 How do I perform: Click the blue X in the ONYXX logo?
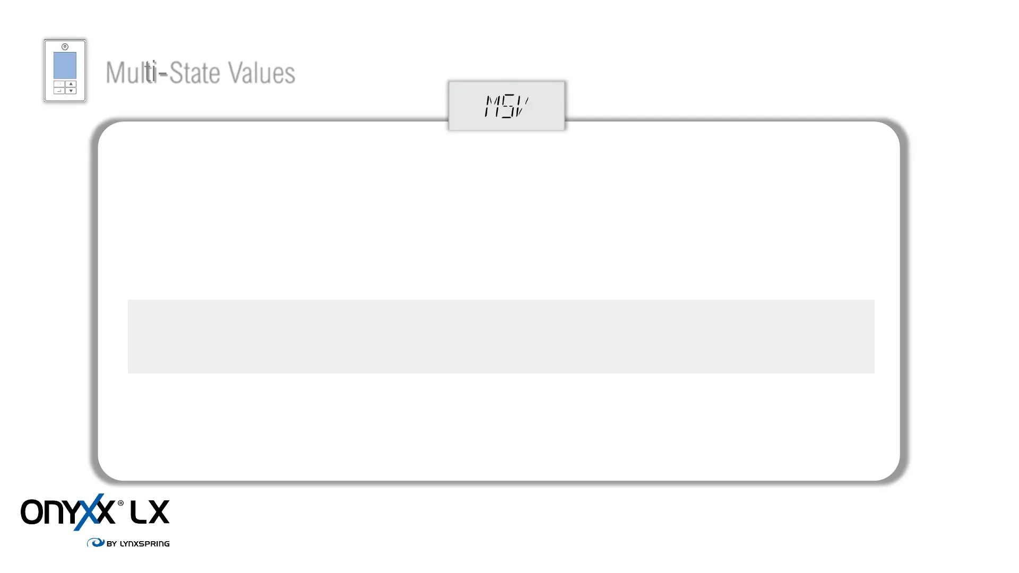(88, 512)
